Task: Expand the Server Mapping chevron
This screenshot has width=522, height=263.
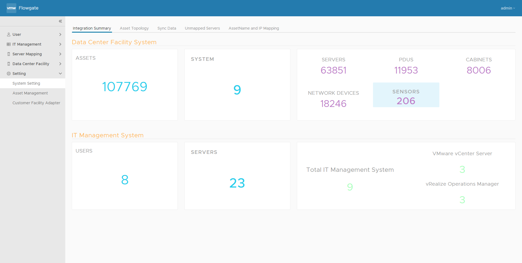Action: (60, 54)
